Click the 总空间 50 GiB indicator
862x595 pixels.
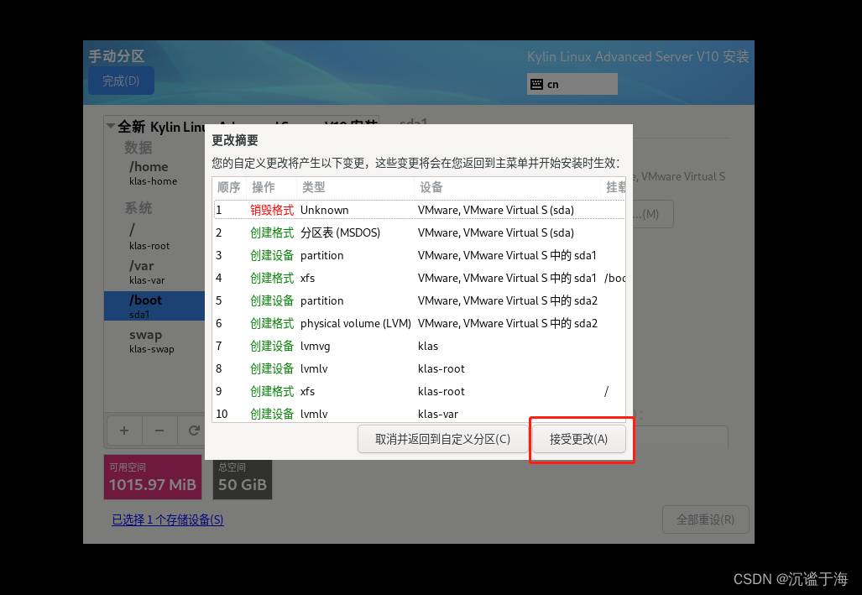[243, 477]
